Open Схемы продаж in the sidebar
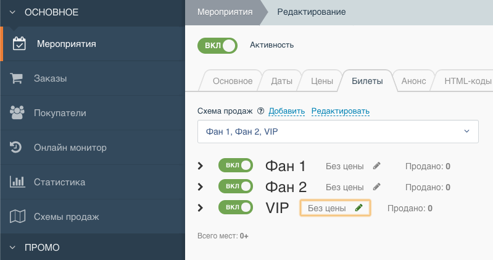The height and width of the screenshot is (260, 493). coord(93,217)
